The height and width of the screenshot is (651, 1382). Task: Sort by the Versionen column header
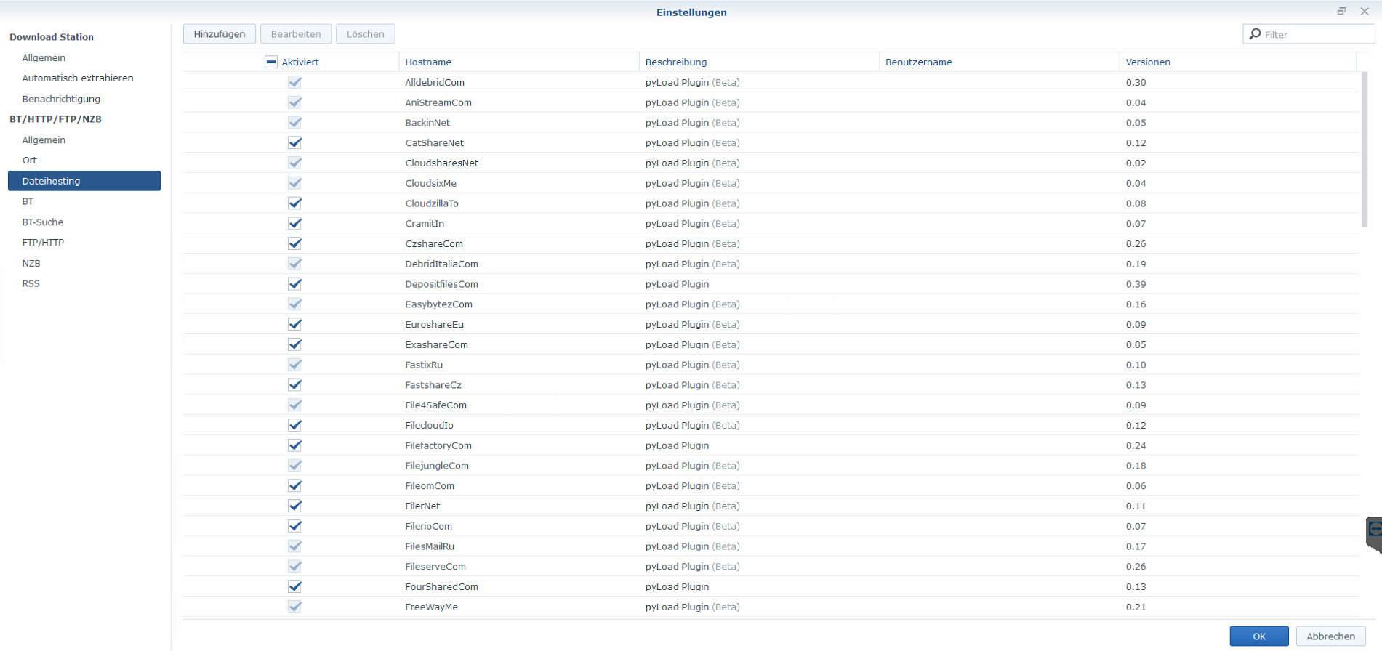pos(1238,62)
